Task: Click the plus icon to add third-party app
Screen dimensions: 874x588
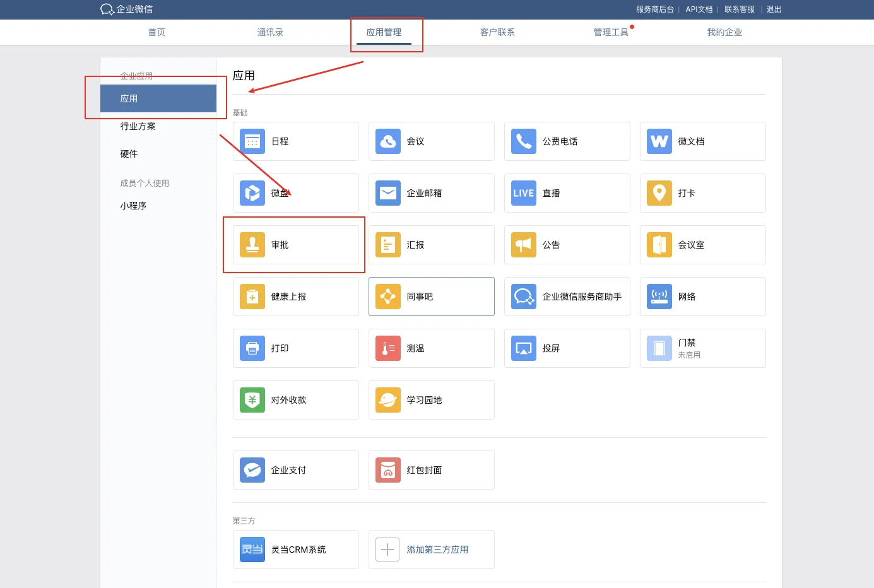Action: [x=387, y=550]
